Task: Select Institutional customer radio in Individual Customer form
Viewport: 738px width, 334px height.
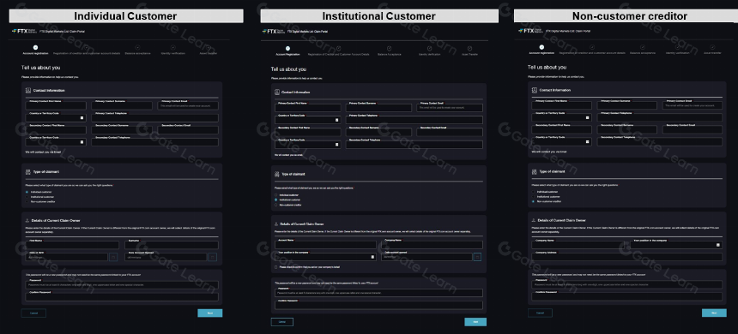Action: (27, 197)
